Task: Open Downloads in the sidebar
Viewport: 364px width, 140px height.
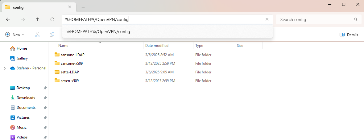Action: coord(26,98)
